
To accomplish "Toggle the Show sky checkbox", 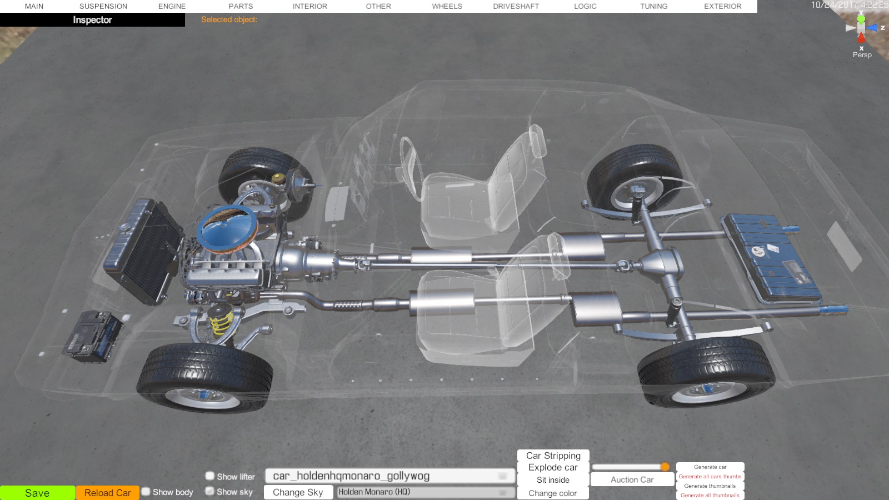I will click(x=210, y=491).
